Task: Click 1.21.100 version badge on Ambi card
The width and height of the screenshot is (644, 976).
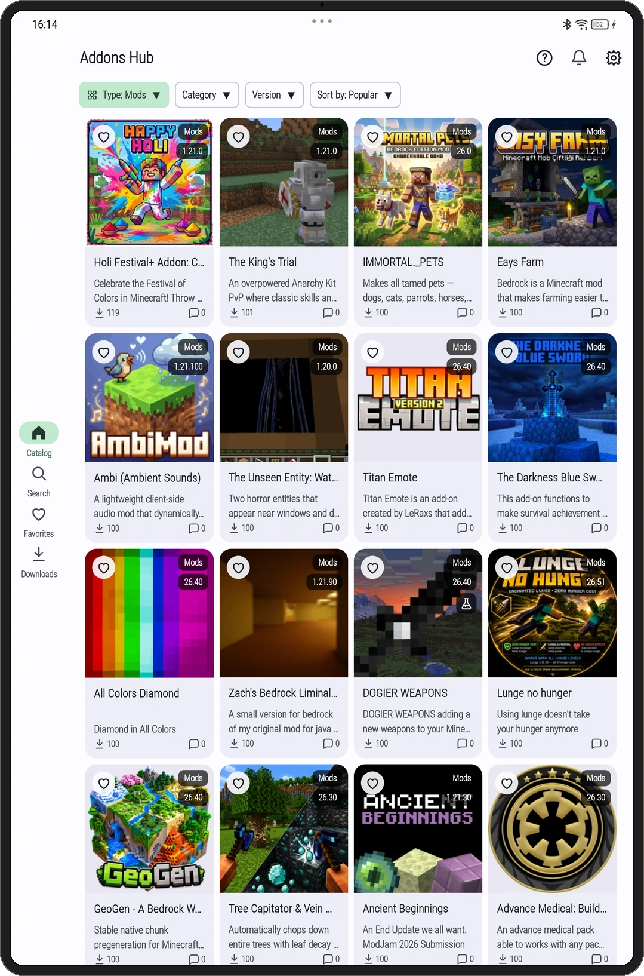Action: (189, 366)
